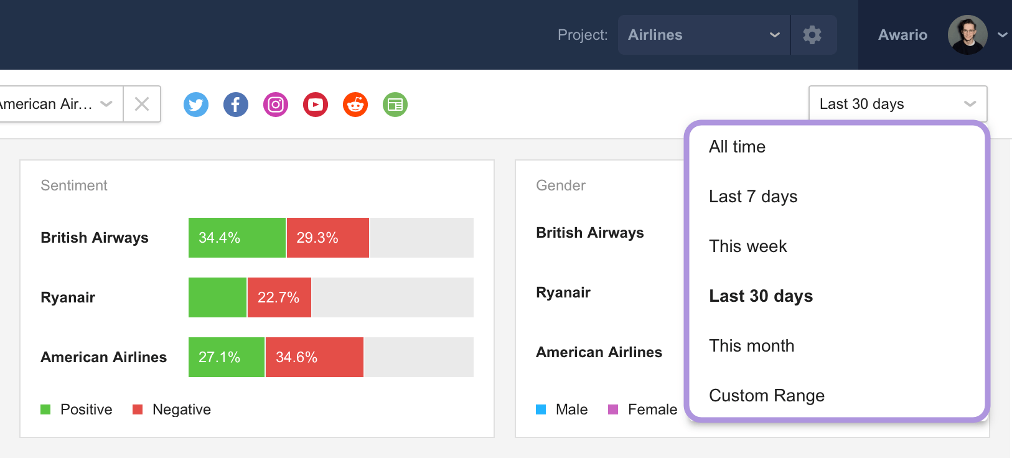Toggle the Twitter source filter
The image size is (1012, 458).
(196, 105)
